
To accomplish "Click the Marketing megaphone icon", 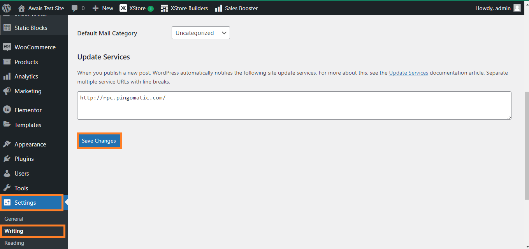I will coord(7,91).
